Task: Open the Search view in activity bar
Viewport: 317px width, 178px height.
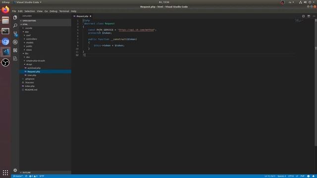Action: click(15, 26)
